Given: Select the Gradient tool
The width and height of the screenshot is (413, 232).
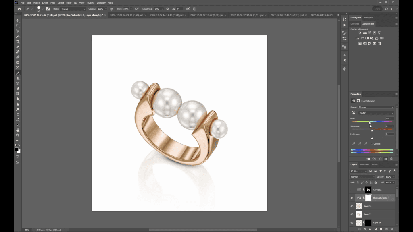Looking at the screenshot, I should coord(18,93).
